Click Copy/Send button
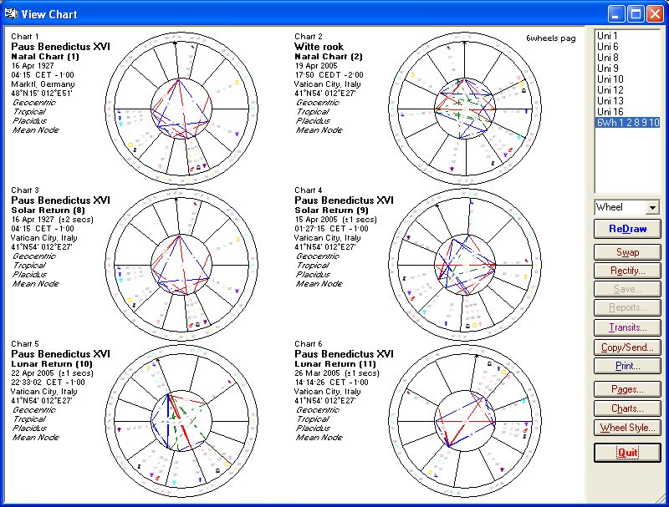This screenshot has height=507, width=669. pyautogui.click(x=627, y=347)
